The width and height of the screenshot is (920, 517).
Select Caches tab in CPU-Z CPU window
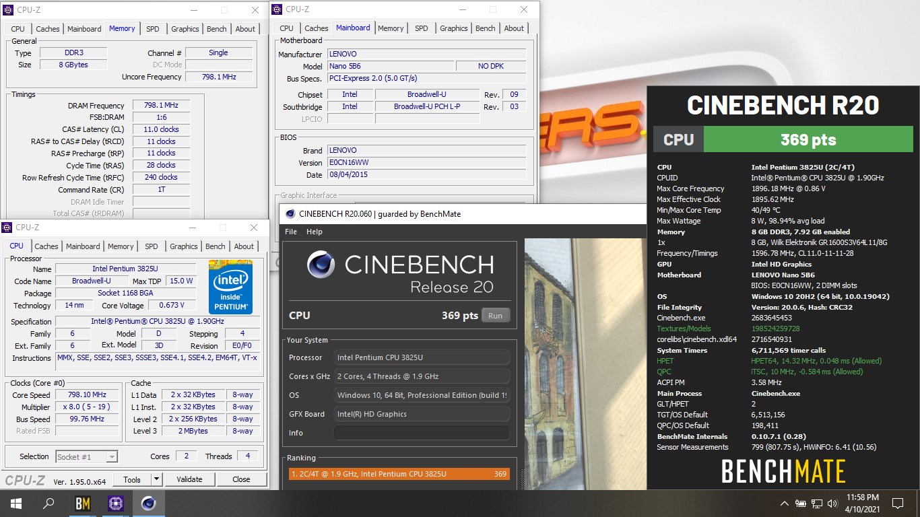46,246
